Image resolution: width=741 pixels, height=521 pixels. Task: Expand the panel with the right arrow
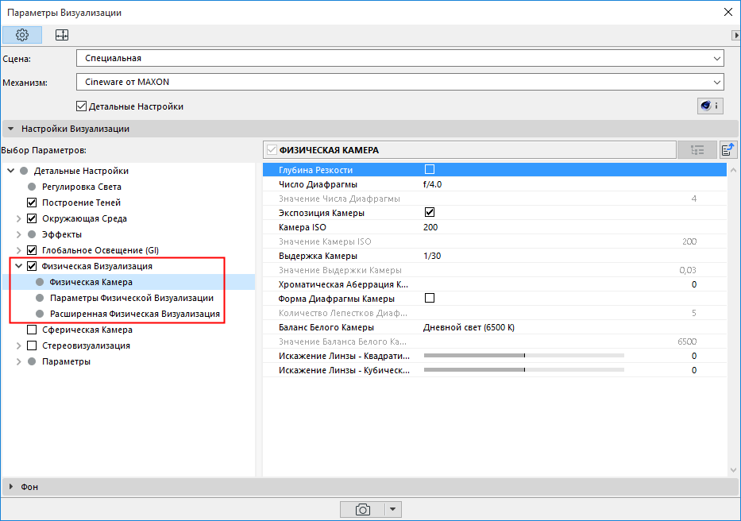click(x=735, y=35)
